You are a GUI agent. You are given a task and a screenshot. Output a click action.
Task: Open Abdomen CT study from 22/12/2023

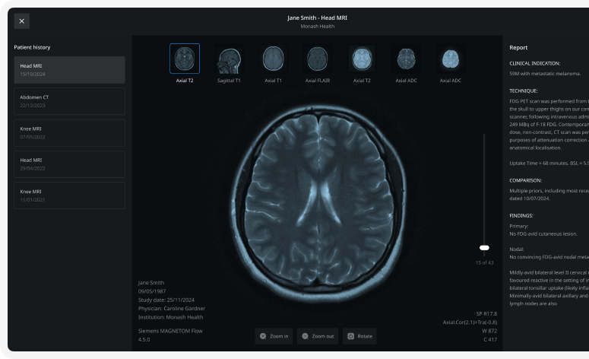point(69,101)
